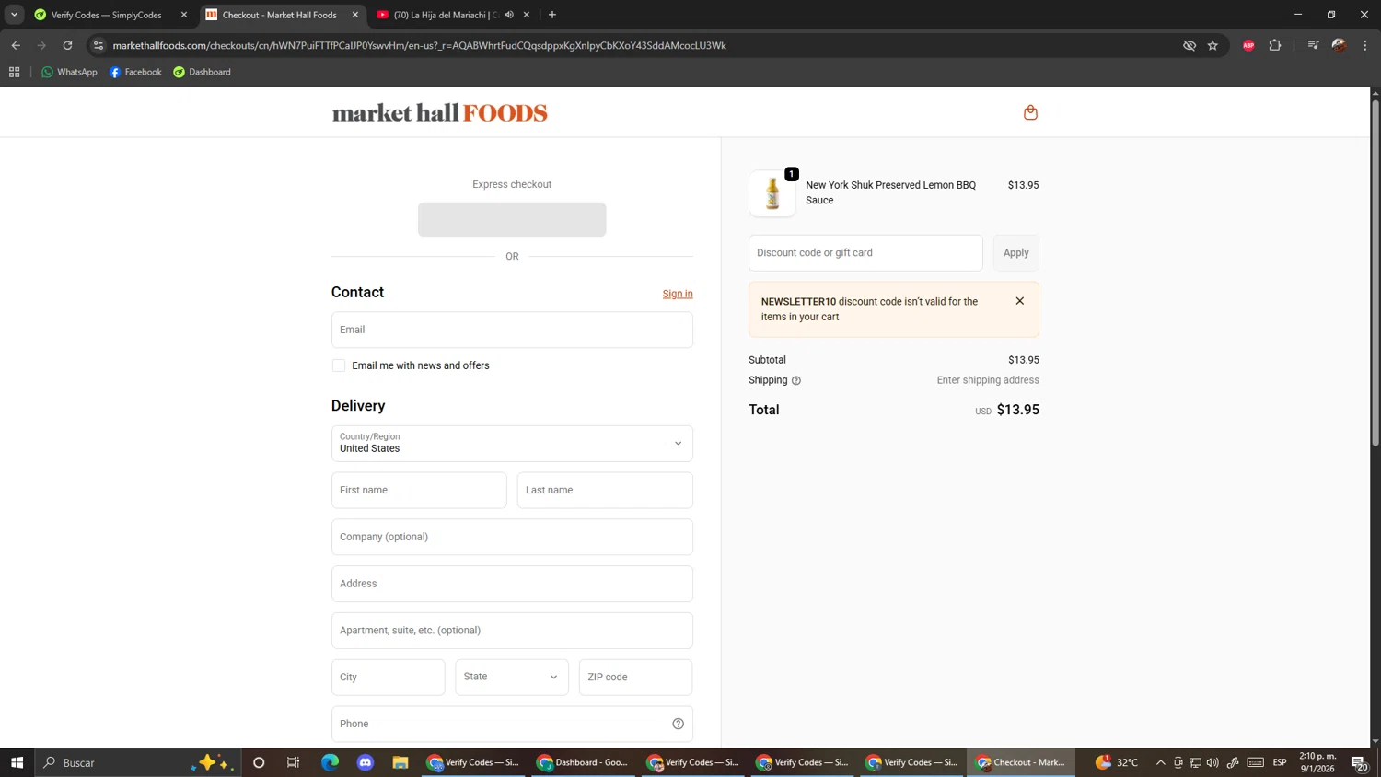Open the State dropdown
1381x777 pixels.
point(512,677)
